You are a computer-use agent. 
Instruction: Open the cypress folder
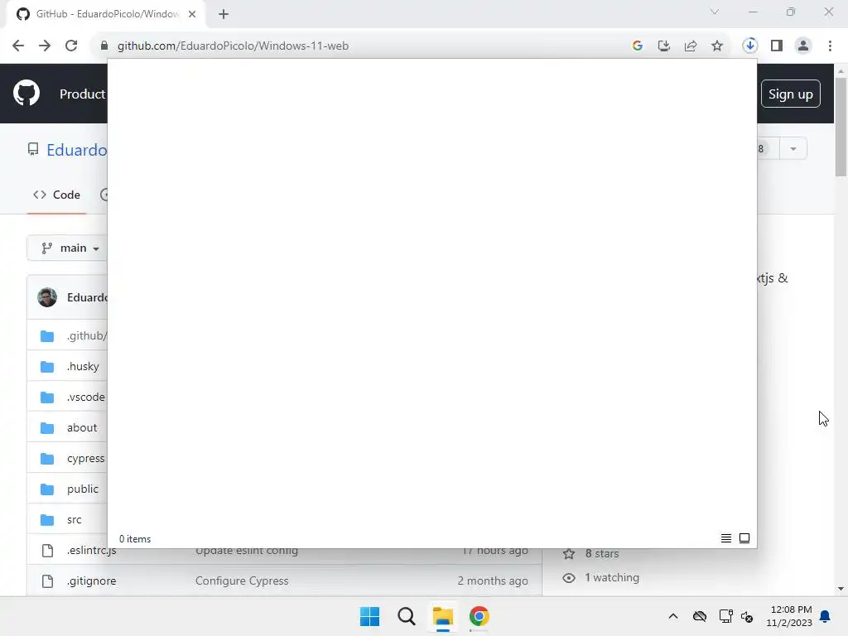tap(85, 459)
